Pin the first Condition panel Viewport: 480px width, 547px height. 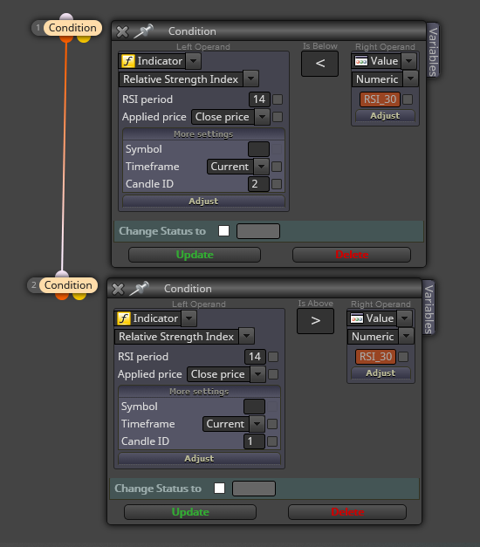click(x=143, y=31)
